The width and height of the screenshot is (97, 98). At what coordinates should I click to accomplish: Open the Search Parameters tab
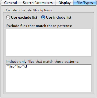tap(38, 3)
